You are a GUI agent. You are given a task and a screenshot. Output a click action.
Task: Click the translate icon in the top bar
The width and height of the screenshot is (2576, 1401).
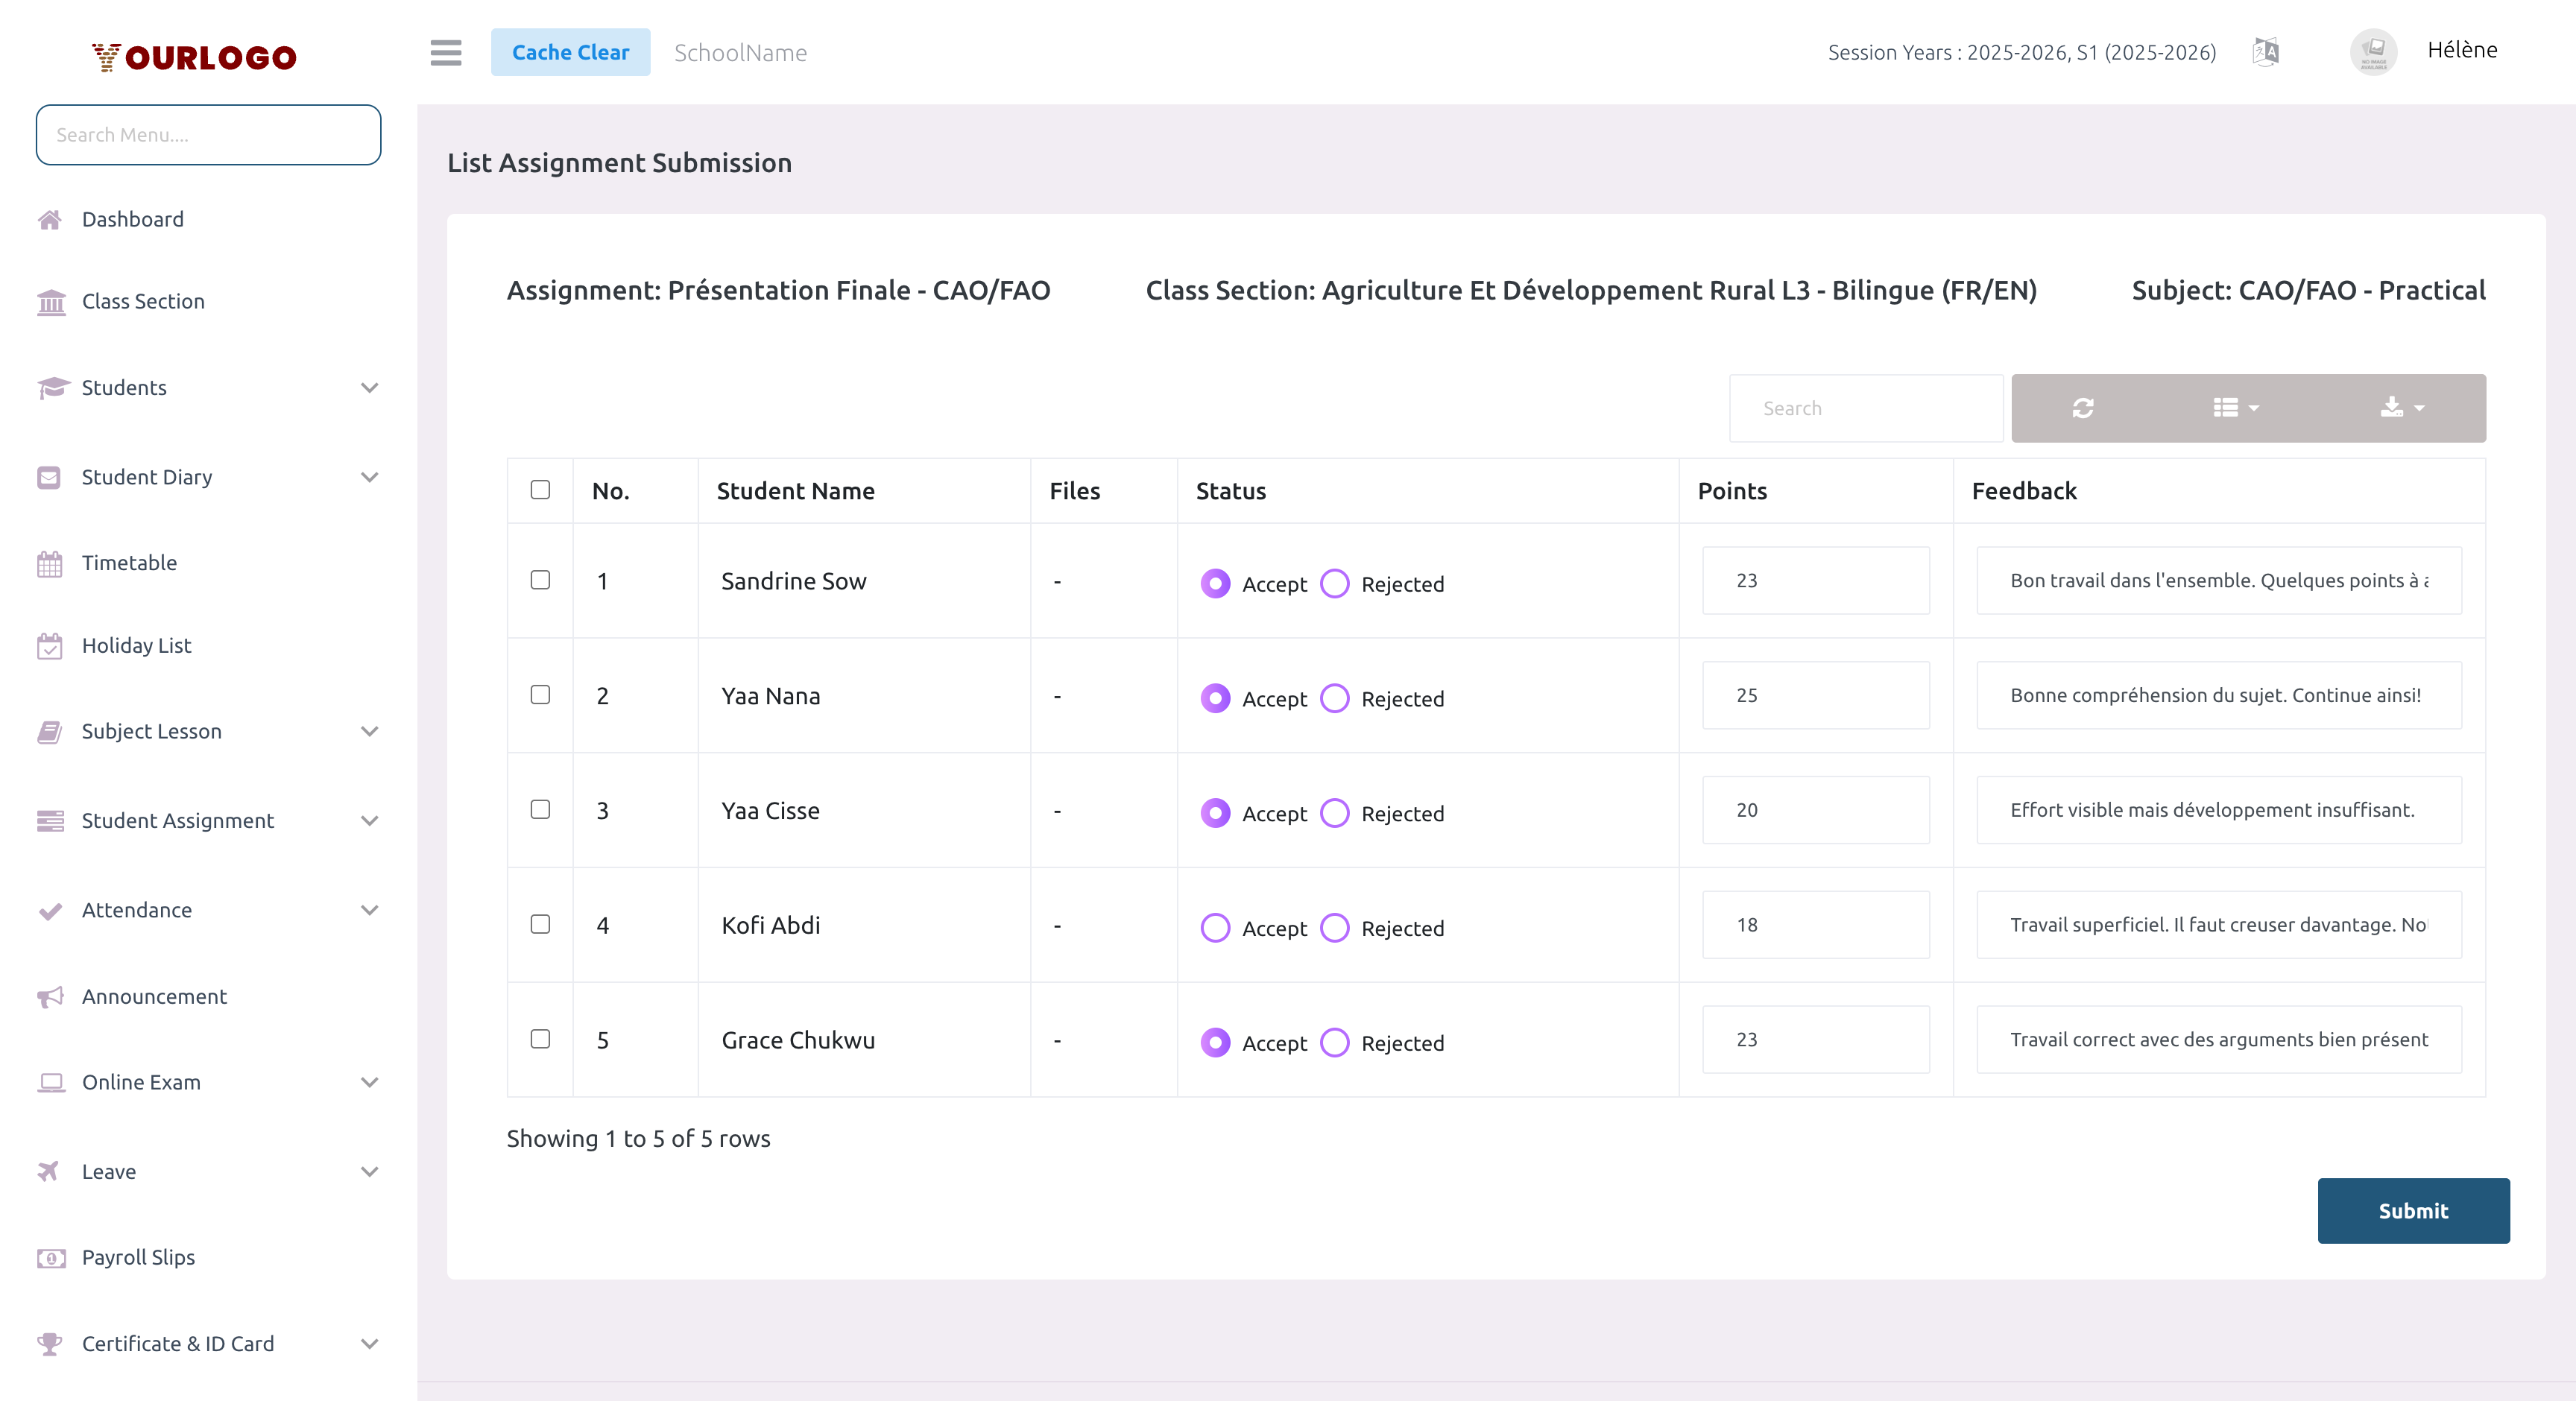point(2265,52)
